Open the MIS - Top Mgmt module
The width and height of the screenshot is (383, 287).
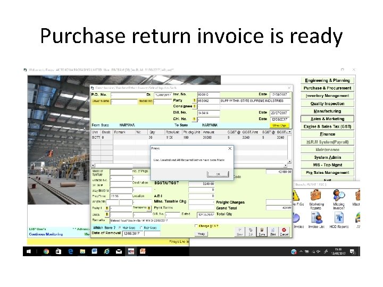click(x=327, y=165)
